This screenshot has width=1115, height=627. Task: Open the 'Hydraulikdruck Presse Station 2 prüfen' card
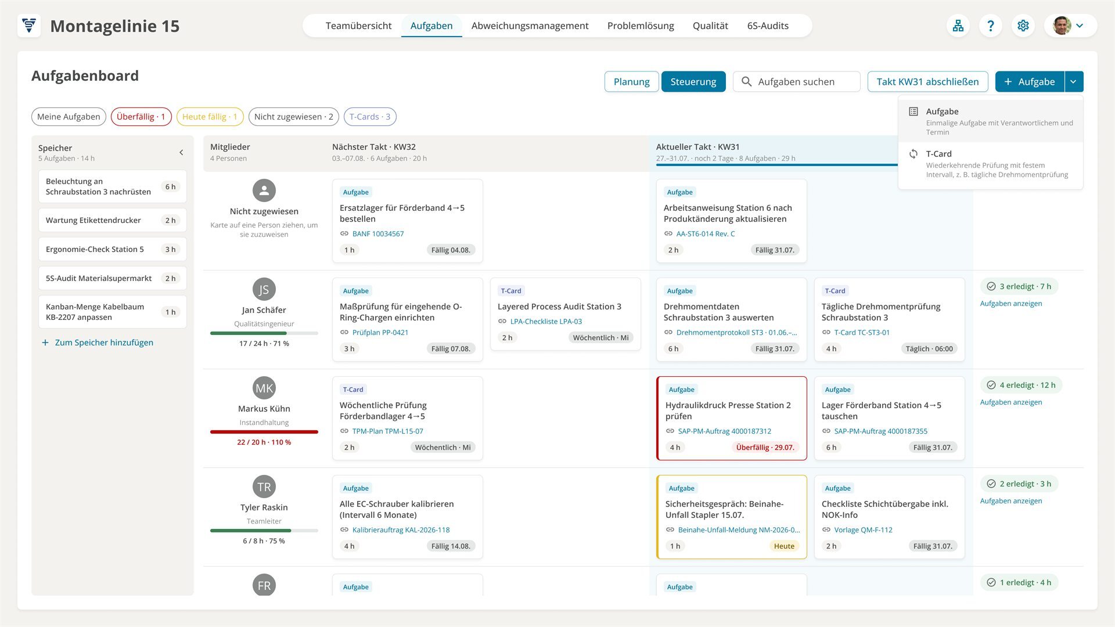pyautogui.click(x=732, y=418)
